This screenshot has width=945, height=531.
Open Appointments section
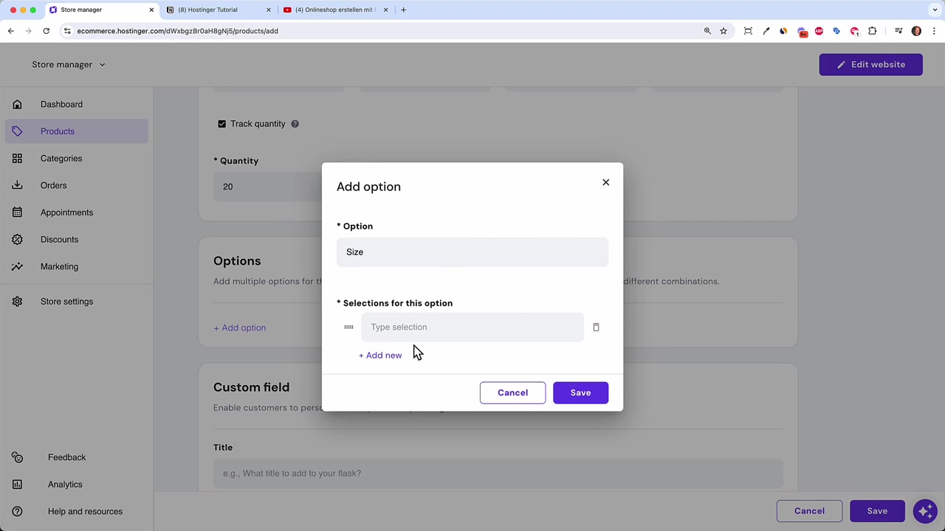coord(66,212)
